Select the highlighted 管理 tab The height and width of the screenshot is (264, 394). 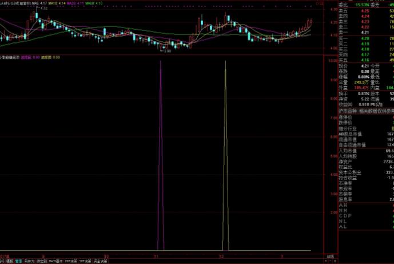click(x=19, y=262)
